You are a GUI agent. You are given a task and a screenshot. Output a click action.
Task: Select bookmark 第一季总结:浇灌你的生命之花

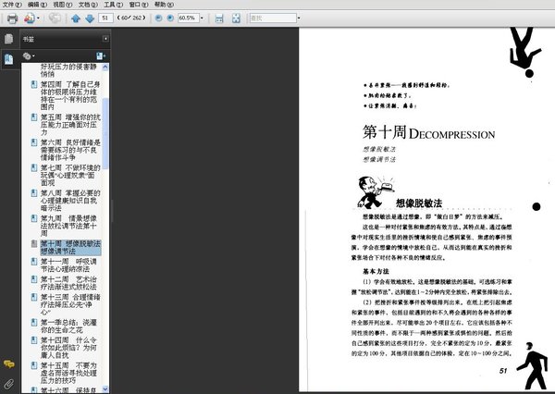(x=68, y=326)
